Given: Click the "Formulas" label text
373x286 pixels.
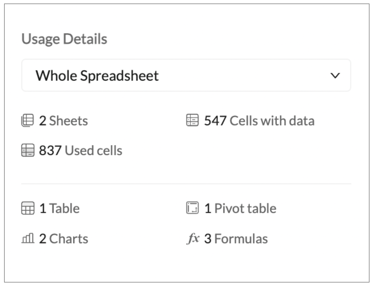Looking at the screenshot, I should [241, 239].
